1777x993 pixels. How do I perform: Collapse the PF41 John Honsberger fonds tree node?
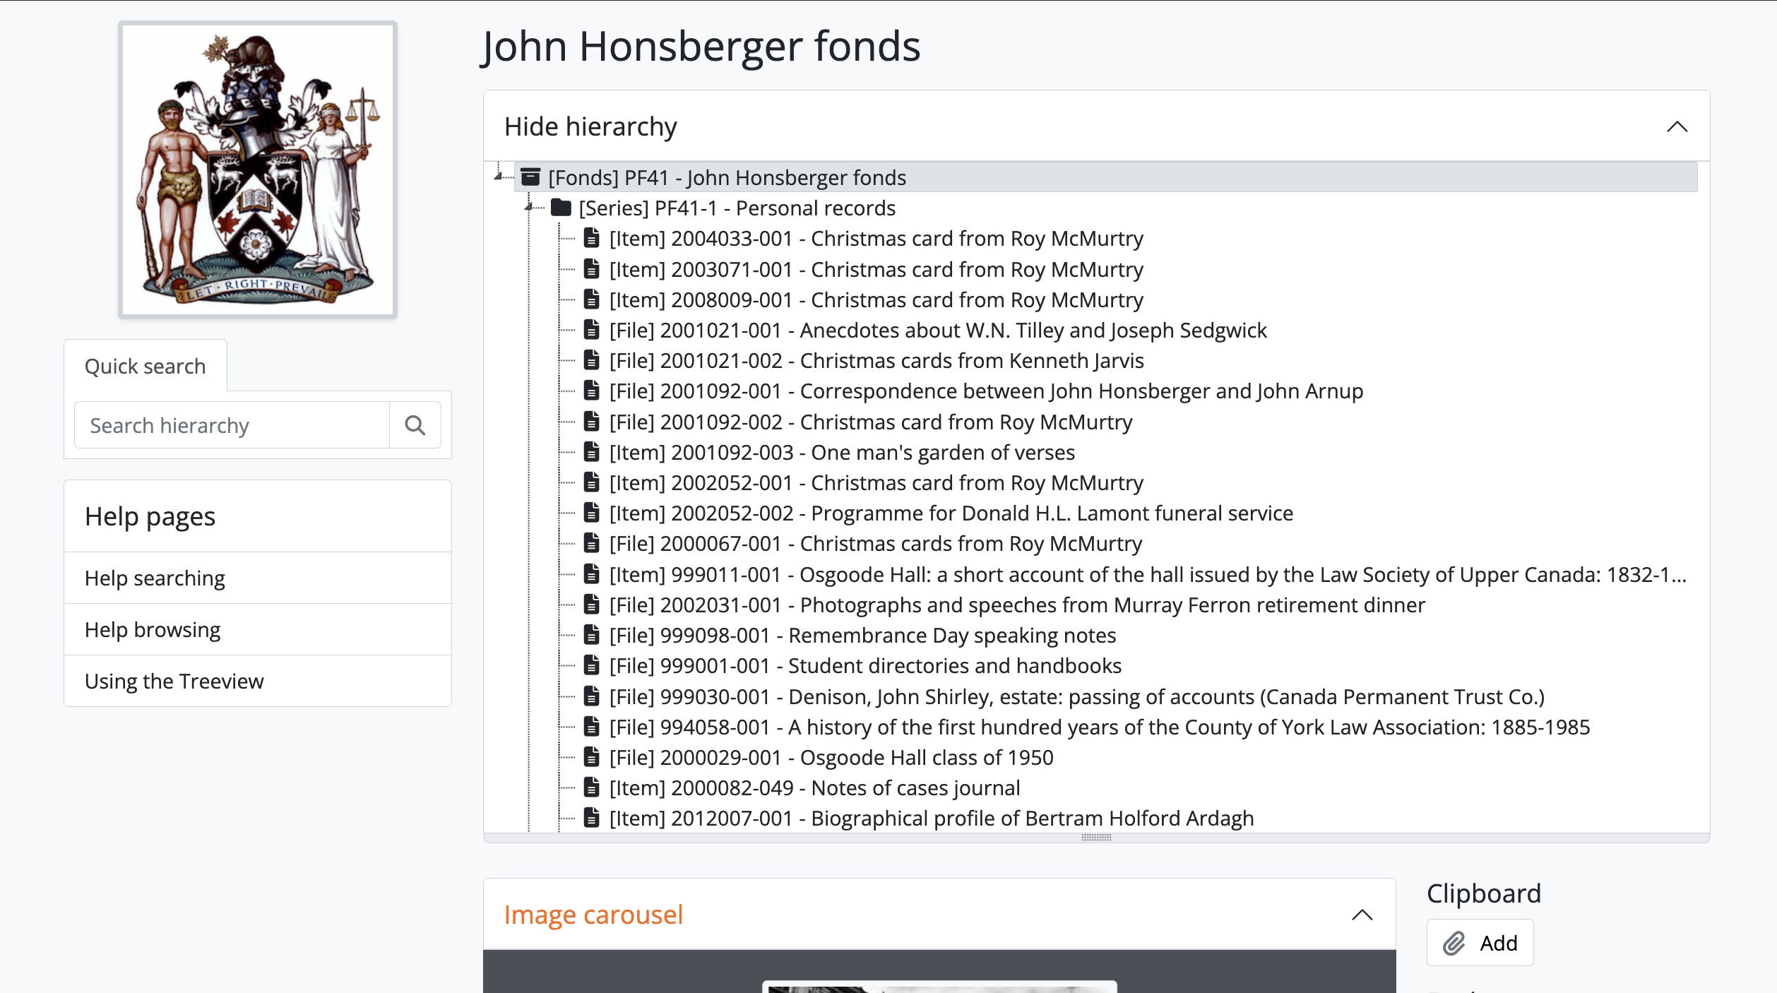(499, 175)
